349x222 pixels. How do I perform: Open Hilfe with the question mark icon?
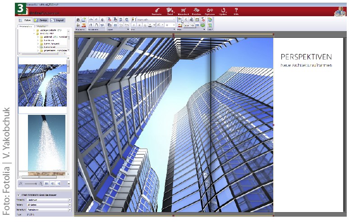(x=236, y=11)
